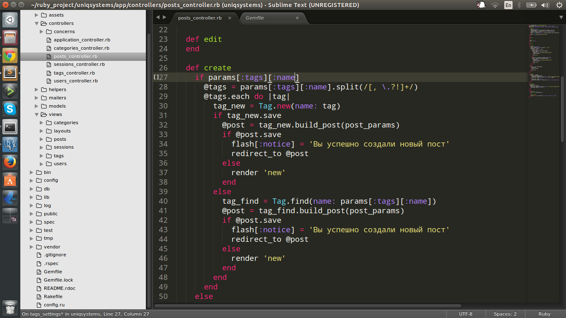Open config.ru file
Image resolution: width=566 pixels, height=318 pixels.
pyautogui.click(x=54, y=305)
